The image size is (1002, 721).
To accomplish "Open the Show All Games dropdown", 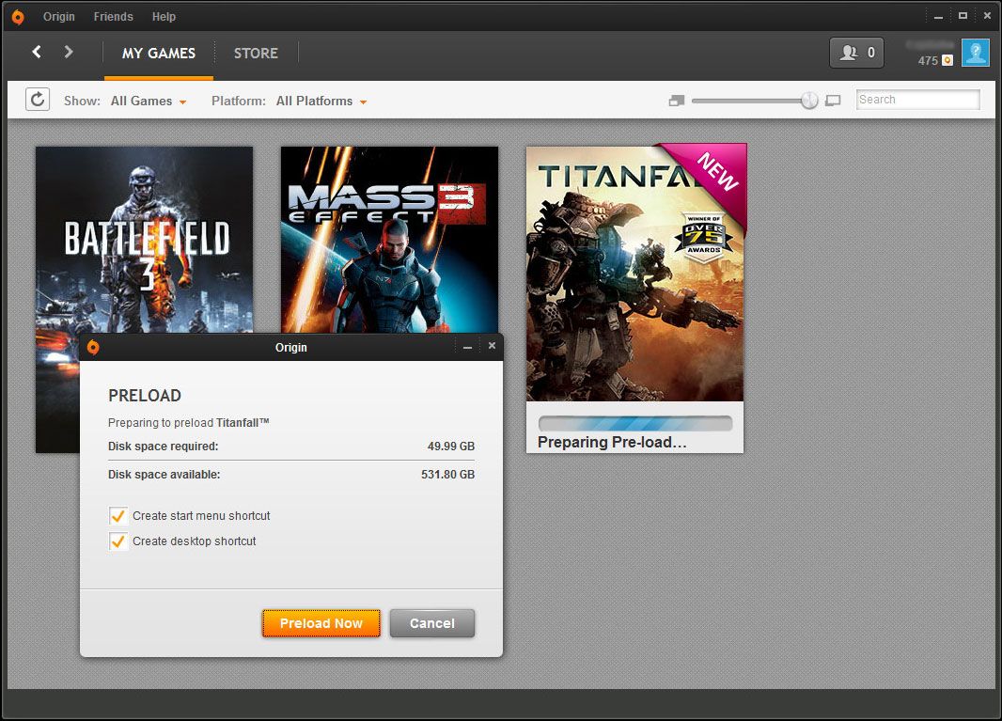I will pos(148,101).
